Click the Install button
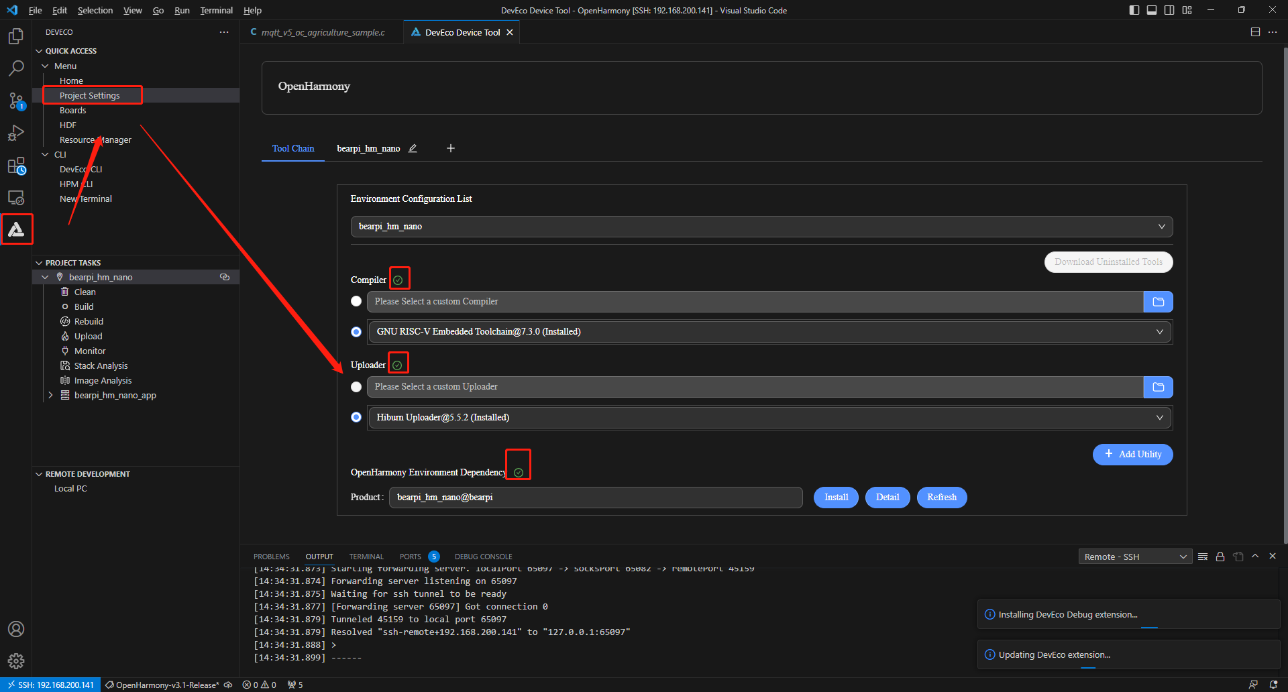The width and height of the screenshot is (1288, 692). click(x=836, y=498)
